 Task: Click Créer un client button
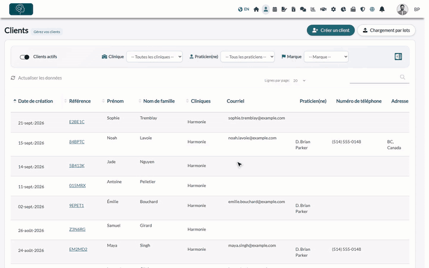(x=330, y=31)
